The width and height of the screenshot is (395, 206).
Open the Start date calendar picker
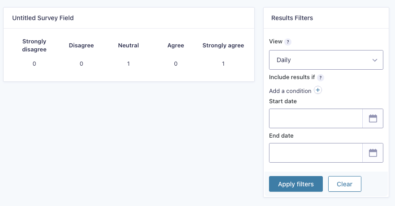(373, 118)
